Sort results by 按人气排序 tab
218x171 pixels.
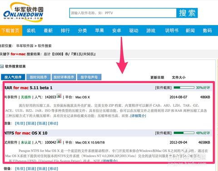click(13, 77)
